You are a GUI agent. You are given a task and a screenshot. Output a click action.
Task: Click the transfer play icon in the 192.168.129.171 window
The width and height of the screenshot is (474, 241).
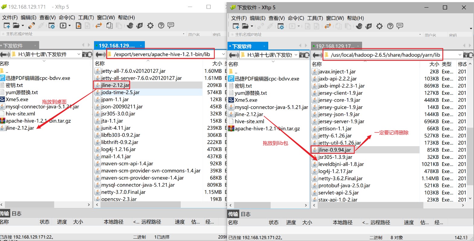coord(63,26)
